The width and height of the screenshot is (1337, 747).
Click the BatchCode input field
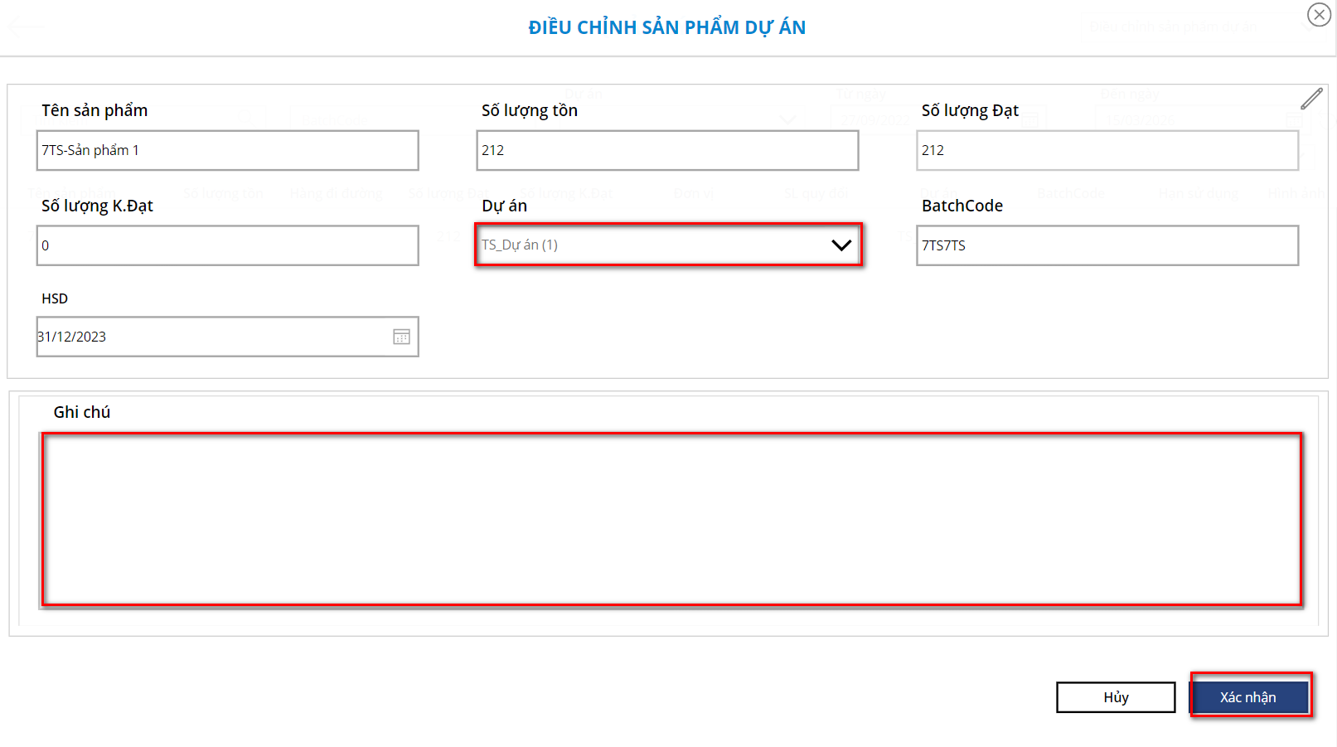(x=1107, y=245)
